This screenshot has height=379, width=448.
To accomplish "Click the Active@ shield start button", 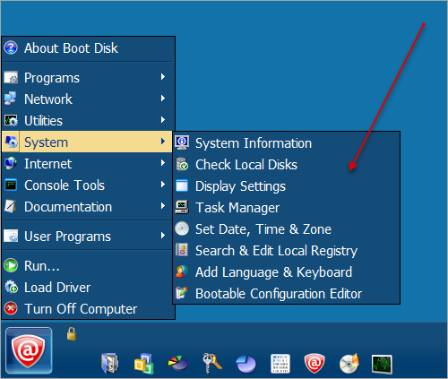I will (29, 350).
